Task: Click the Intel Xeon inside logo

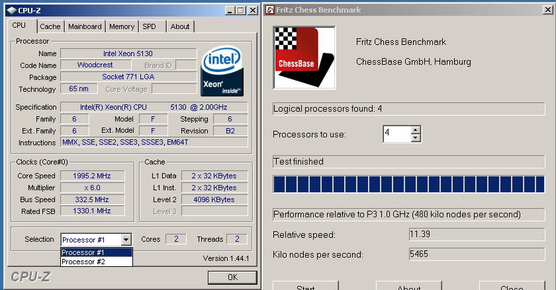Action: click(222, 71)
